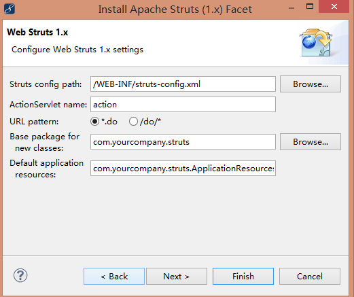Focus the ActionServlet name field
The height and width of the screenshot is (297, 354).
[183, 105]
